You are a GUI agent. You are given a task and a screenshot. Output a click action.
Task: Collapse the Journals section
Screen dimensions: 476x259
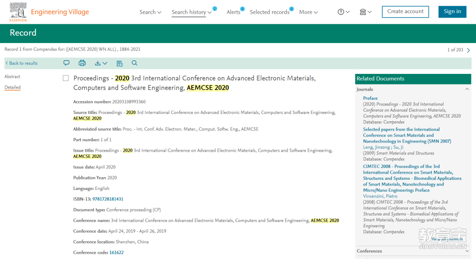pyautogui.click(x=467, y=89)
